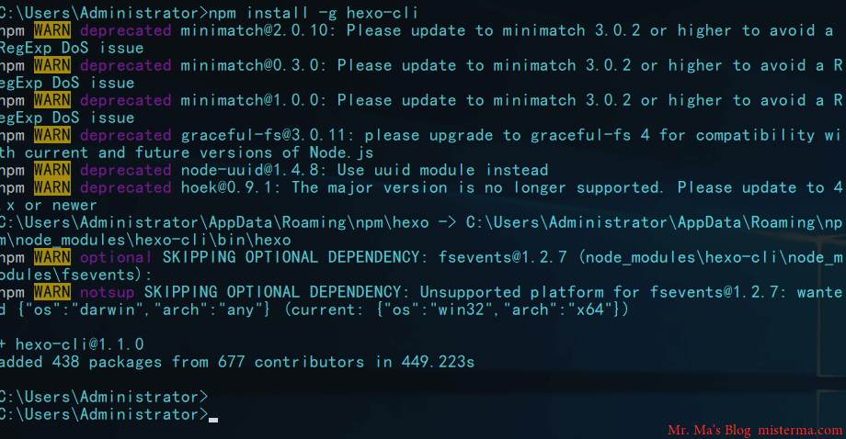The height and width of the screenshot is (439, 846).
Task: Click the blinking cursor at the last prompt
Action: coord(213,420)
